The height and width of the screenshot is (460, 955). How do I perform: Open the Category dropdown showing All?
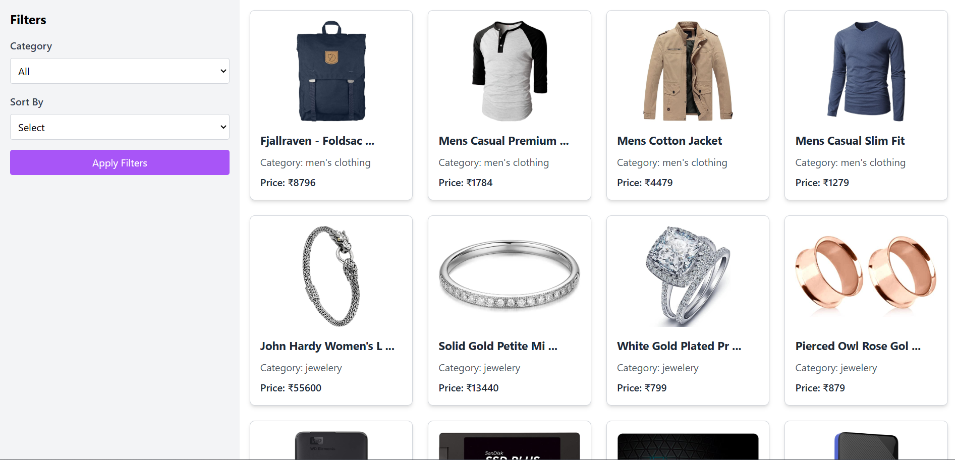120,71
